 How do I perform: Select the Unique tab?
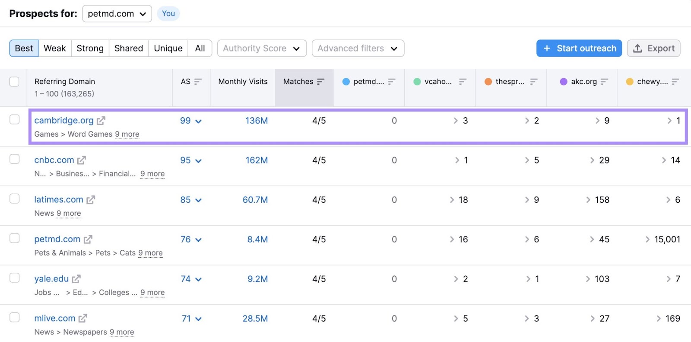pos(168,48)
